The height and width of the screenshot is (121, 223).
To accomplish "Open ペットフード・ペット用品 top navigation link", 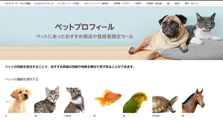I will pyautogui.click(x=17, y=3).
